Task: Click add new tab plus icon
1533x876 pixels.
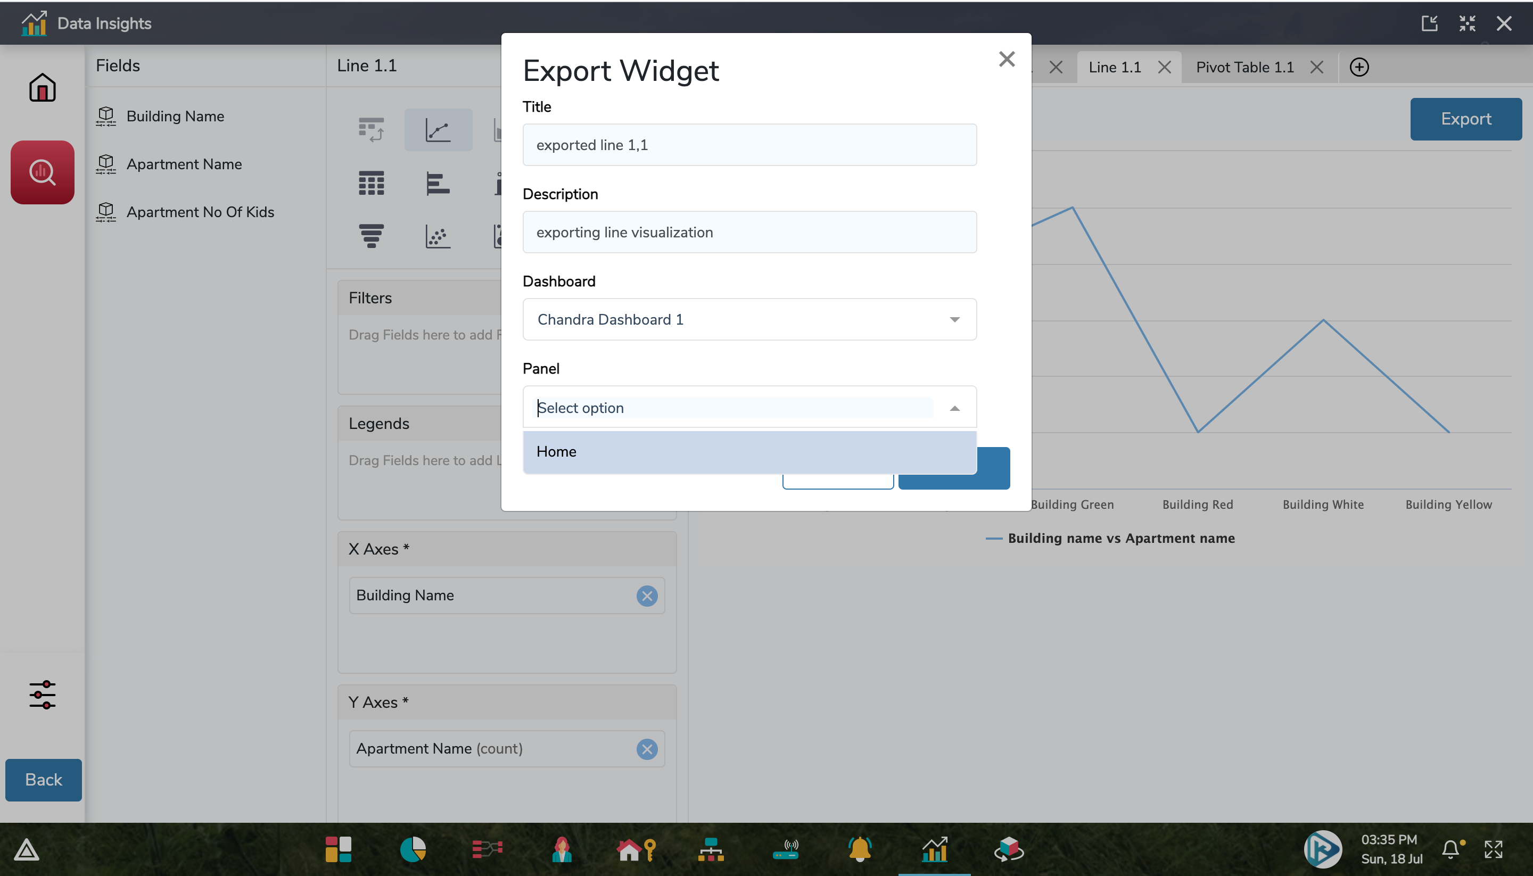Action: 1359,68
